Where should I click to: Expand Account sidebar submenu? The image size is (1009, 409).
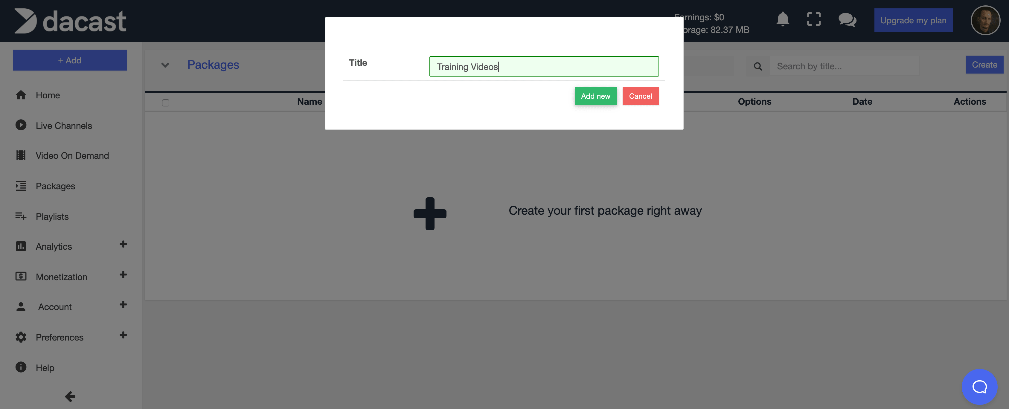click(123, 306)
